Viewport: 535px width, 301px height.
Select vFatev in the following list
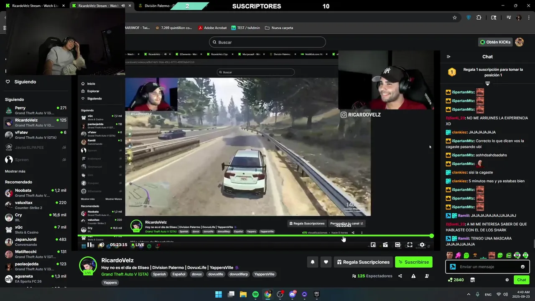coord(36,135)
